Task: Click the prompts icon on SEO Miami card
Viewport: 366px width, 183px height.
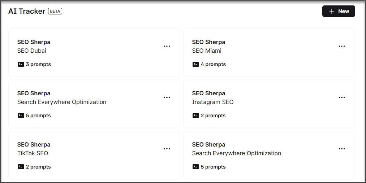Action: click(195, 64)
